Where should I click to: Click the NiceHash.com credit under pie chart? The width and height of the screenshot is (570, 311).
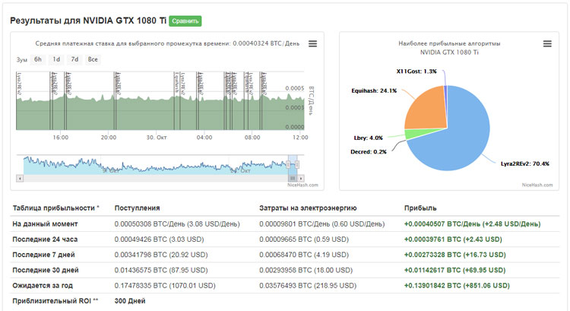[537, 185]
